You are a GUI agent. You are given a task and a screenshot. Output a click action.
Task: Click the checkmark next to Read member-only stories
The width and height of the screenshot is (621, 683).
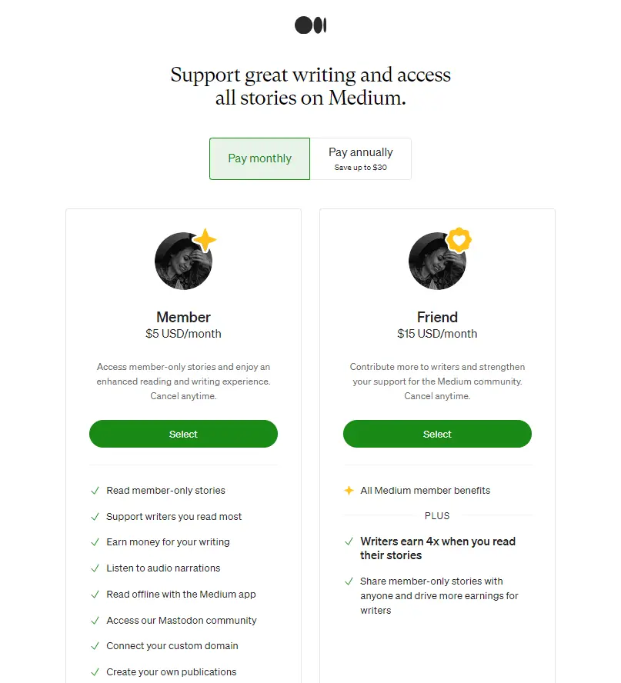(x=95, y=491)
